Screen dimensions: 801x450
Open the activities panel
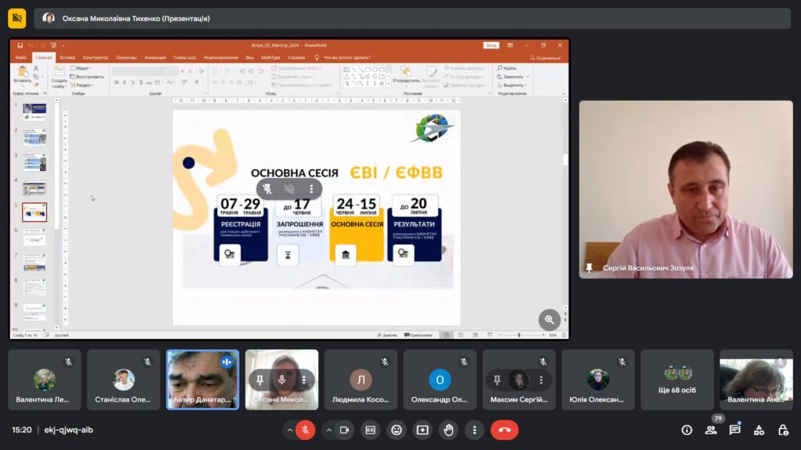pos(759,430)
